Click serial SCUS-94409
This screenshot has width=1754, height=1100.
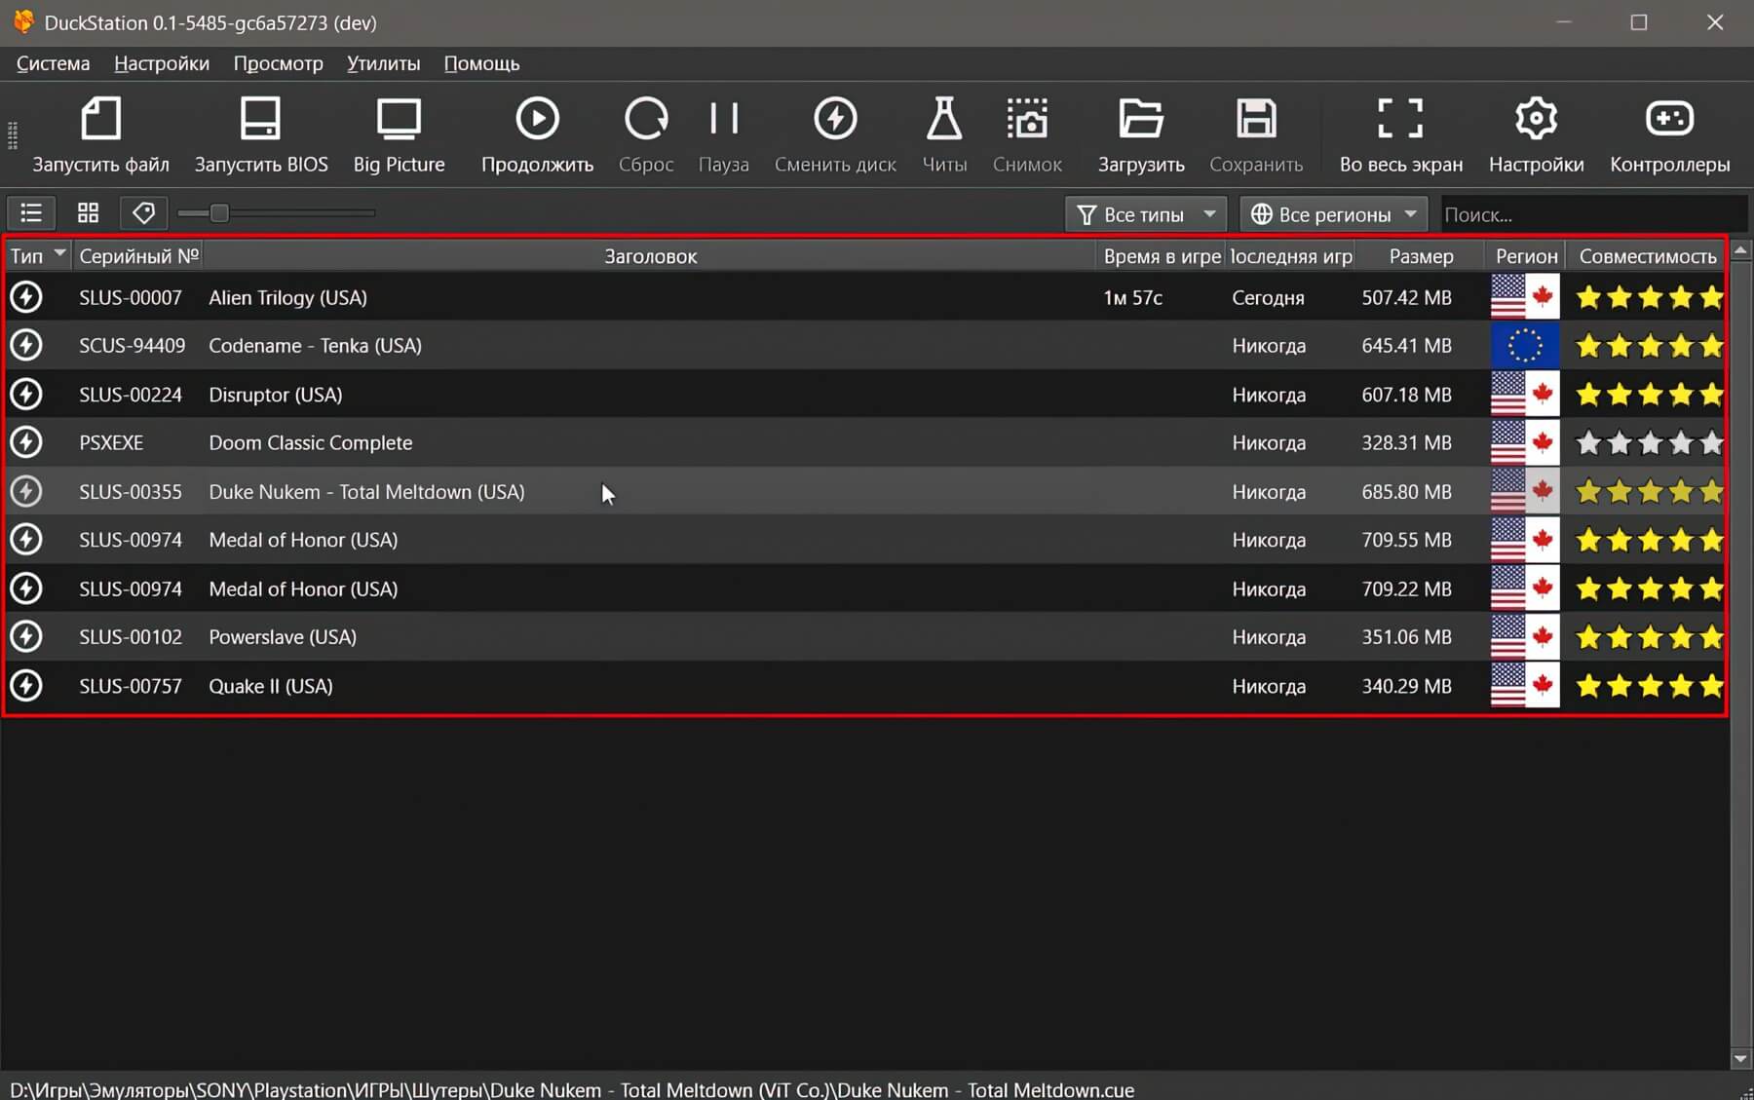132,346
